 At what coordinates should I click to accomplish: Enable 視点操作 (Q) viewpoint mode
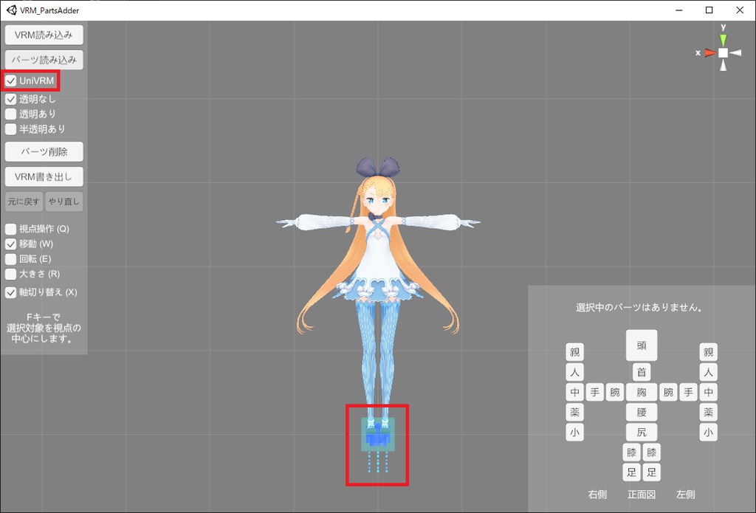[x=10, y=229]
